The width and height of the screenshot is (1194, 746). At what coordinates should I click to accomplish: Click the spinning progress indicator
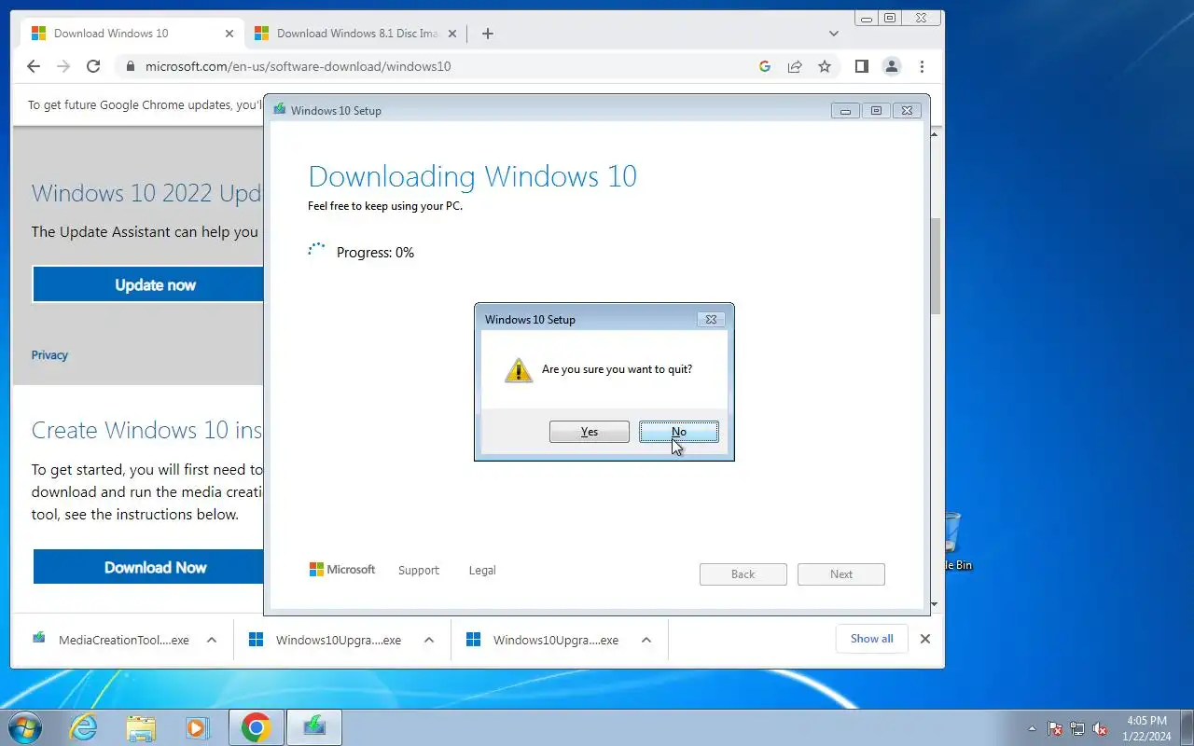(317, 252)
